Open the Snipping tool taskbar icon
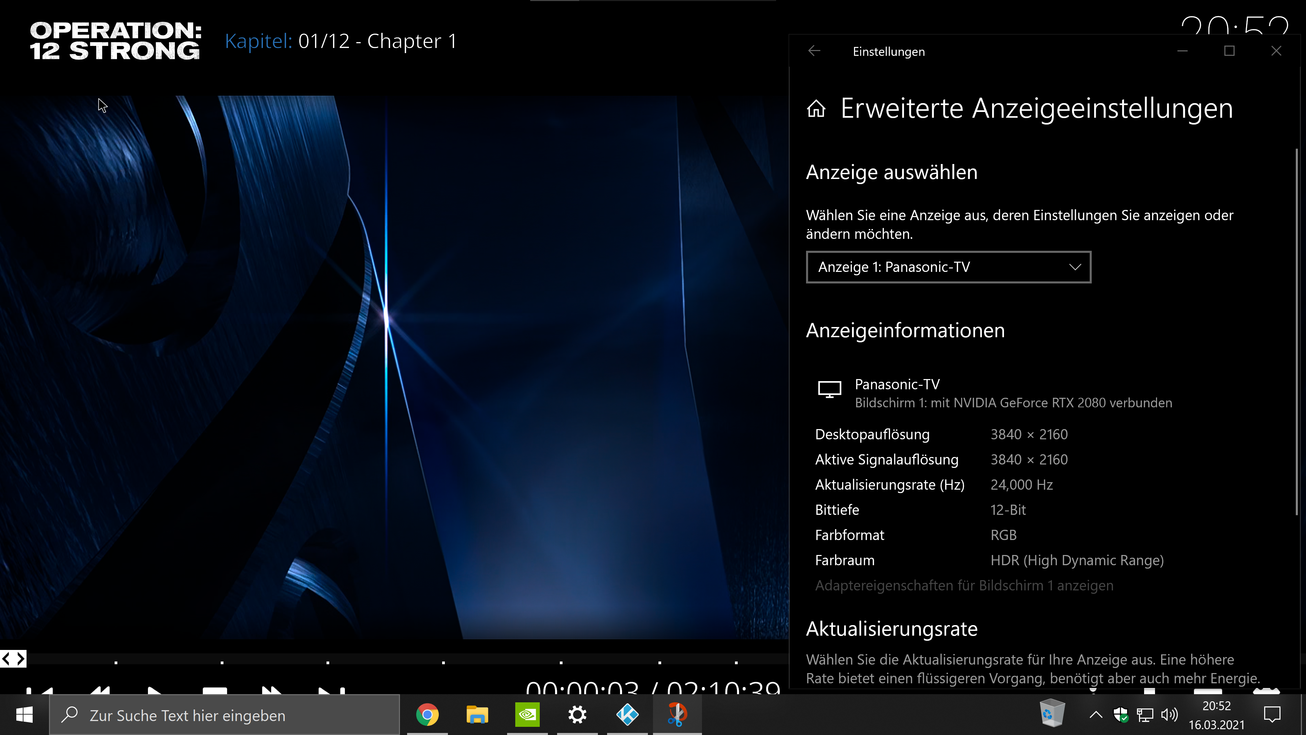Viewport: 1306px width, 735px height. 677,715
